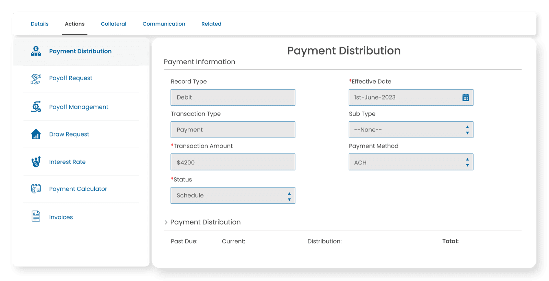The height and width of the screenshot is (281, 549).
Task: Open the Status Schedule dropdown
Action: coord(233,196)
